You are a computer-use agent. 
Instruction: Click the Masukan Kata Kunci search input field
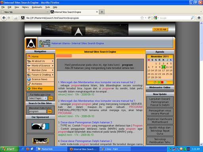(38, 112)
